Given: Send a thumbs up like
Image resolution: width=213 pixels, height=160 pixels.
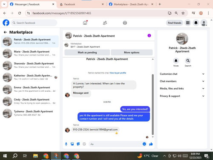Looking at the screenshot, I should (x=151, y=144).
